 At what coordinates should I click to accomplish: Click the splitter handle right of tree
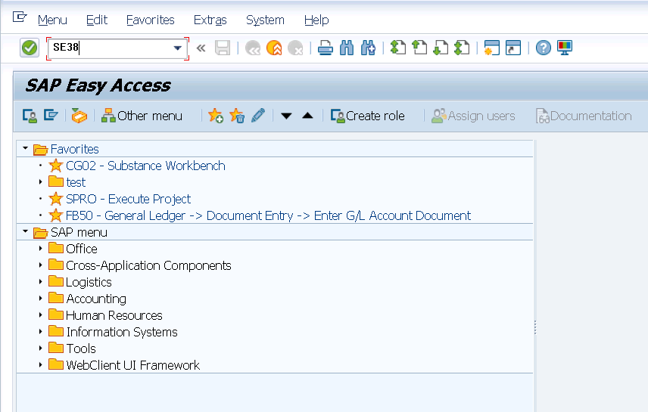point(535,327)
